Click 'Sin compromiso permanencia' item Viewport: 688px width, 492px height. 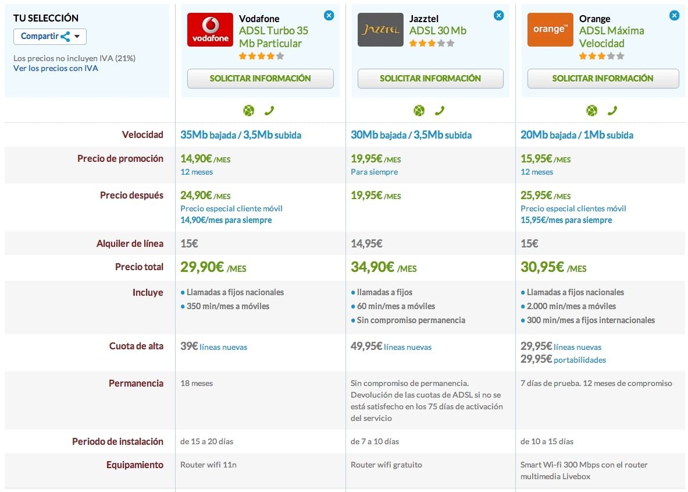click(x=411, y=320)
